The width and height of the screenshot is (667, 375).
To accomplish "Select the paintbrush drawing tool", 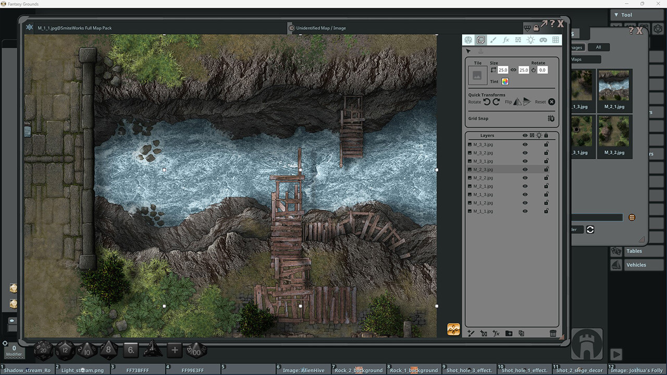I will coord(492,40).
